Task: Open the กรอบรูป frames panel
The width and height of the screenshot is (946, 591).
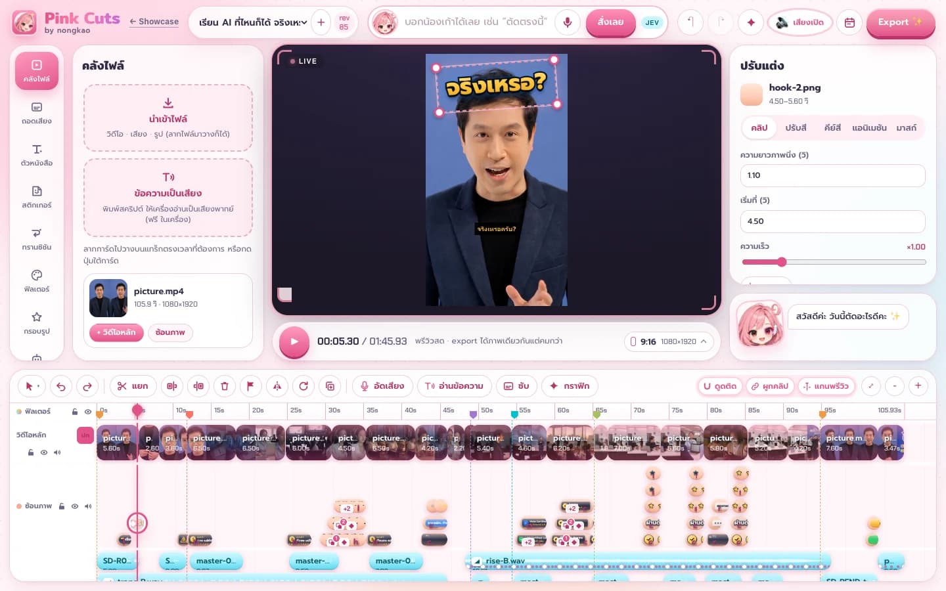Action: (x=37, y=323)
